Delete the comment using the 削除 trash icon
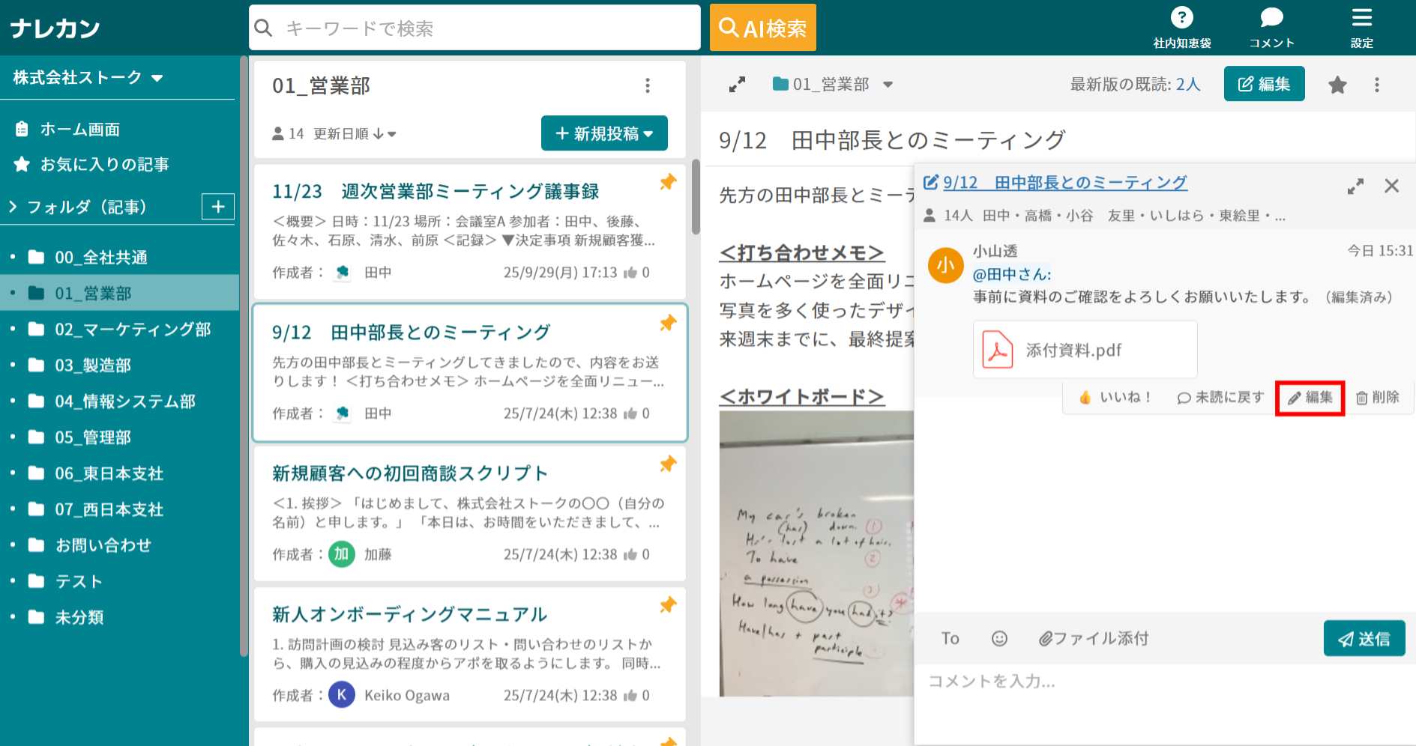Image resolution: width=1416 pixels, height=746 pixels. [x=1379, y=398]
